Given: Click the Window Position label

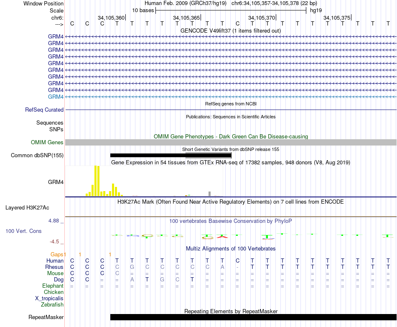Looking at the screenshot, I should pos(43,3).
